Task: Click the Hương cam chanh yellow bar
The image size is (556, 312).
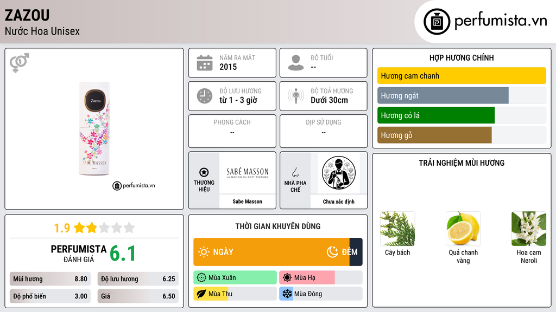Action: click(462, 76)
